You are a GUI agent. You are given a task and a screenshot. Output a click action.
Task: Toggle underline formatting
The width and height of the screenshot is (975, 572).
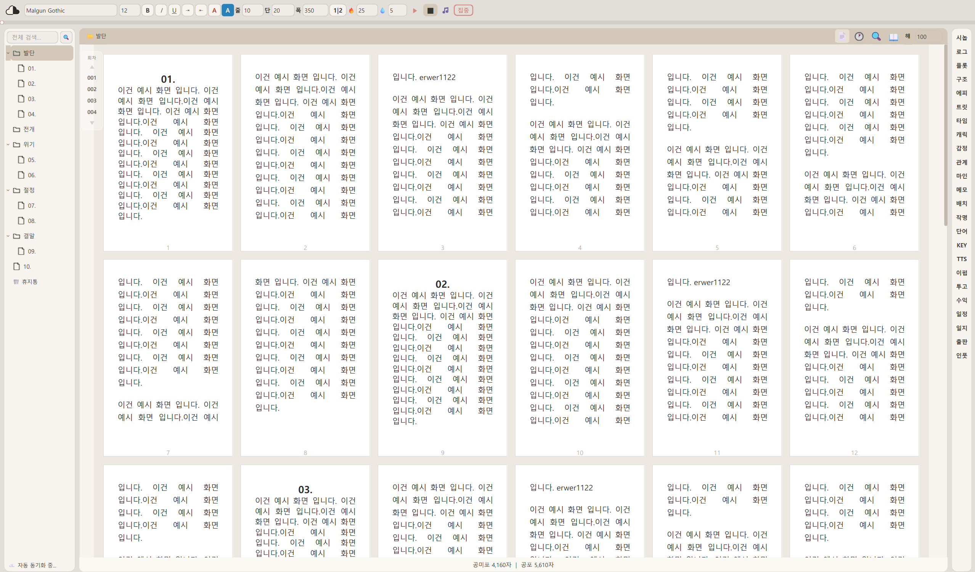click(x=174, y=10)
